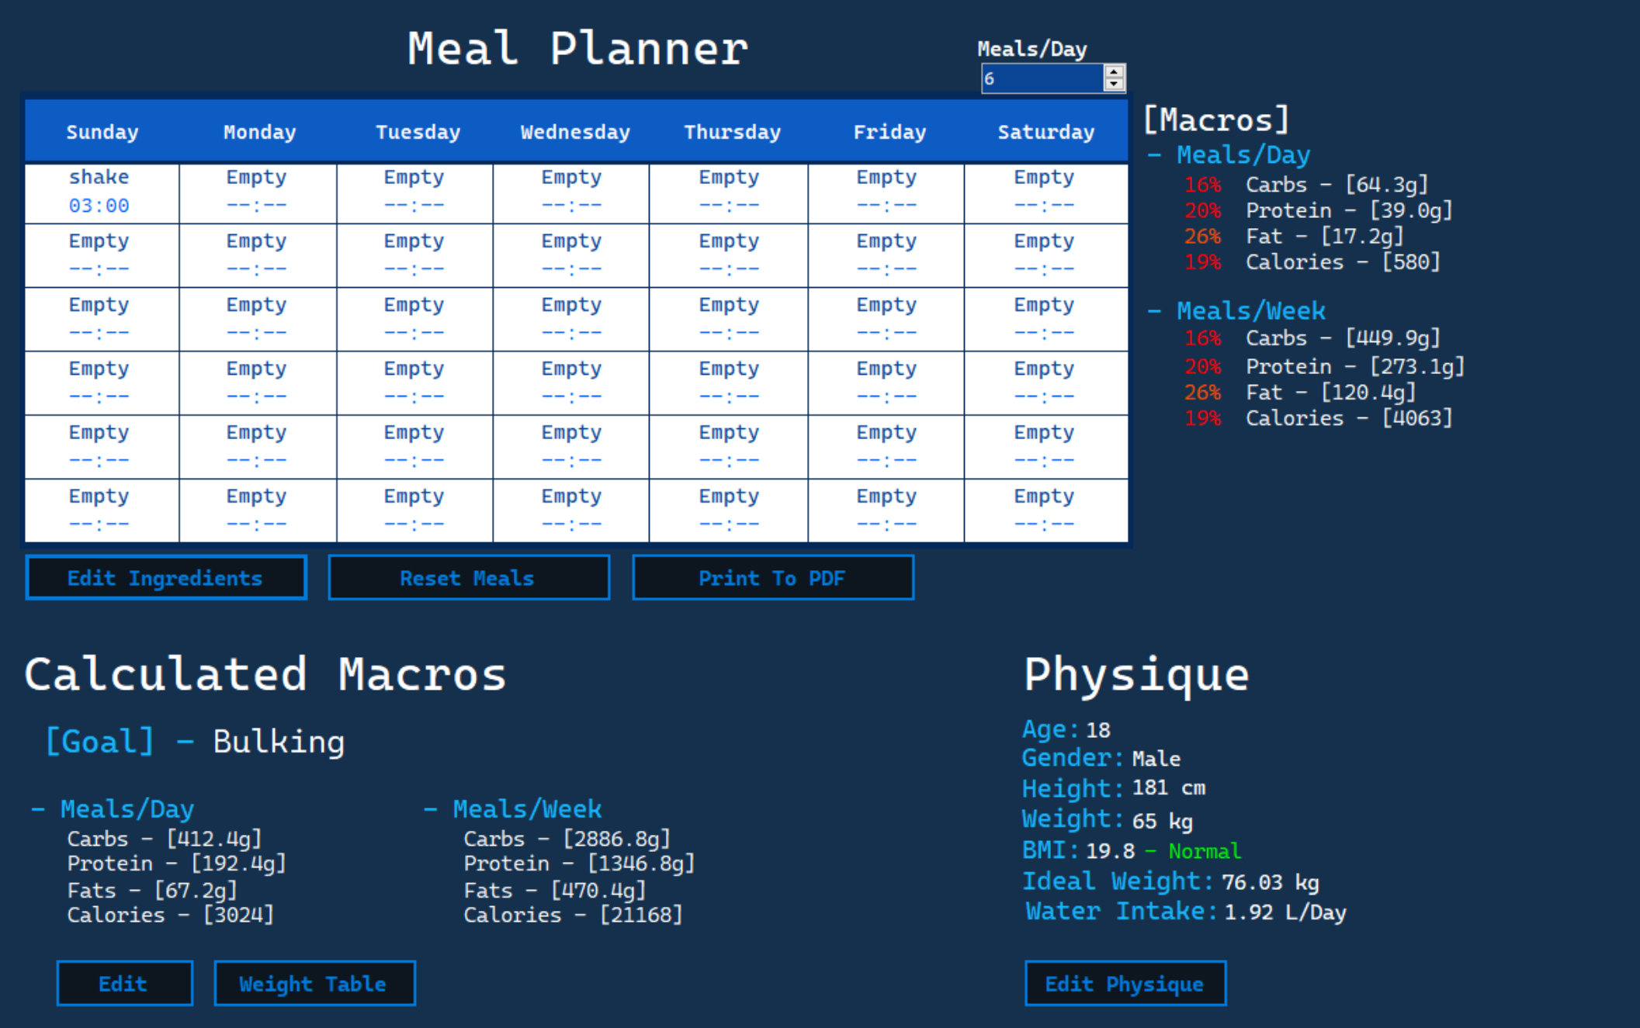Select the shake meal scheduled Sunday 03:00
The image size is (1640, 1028).
tap(99, 191)
